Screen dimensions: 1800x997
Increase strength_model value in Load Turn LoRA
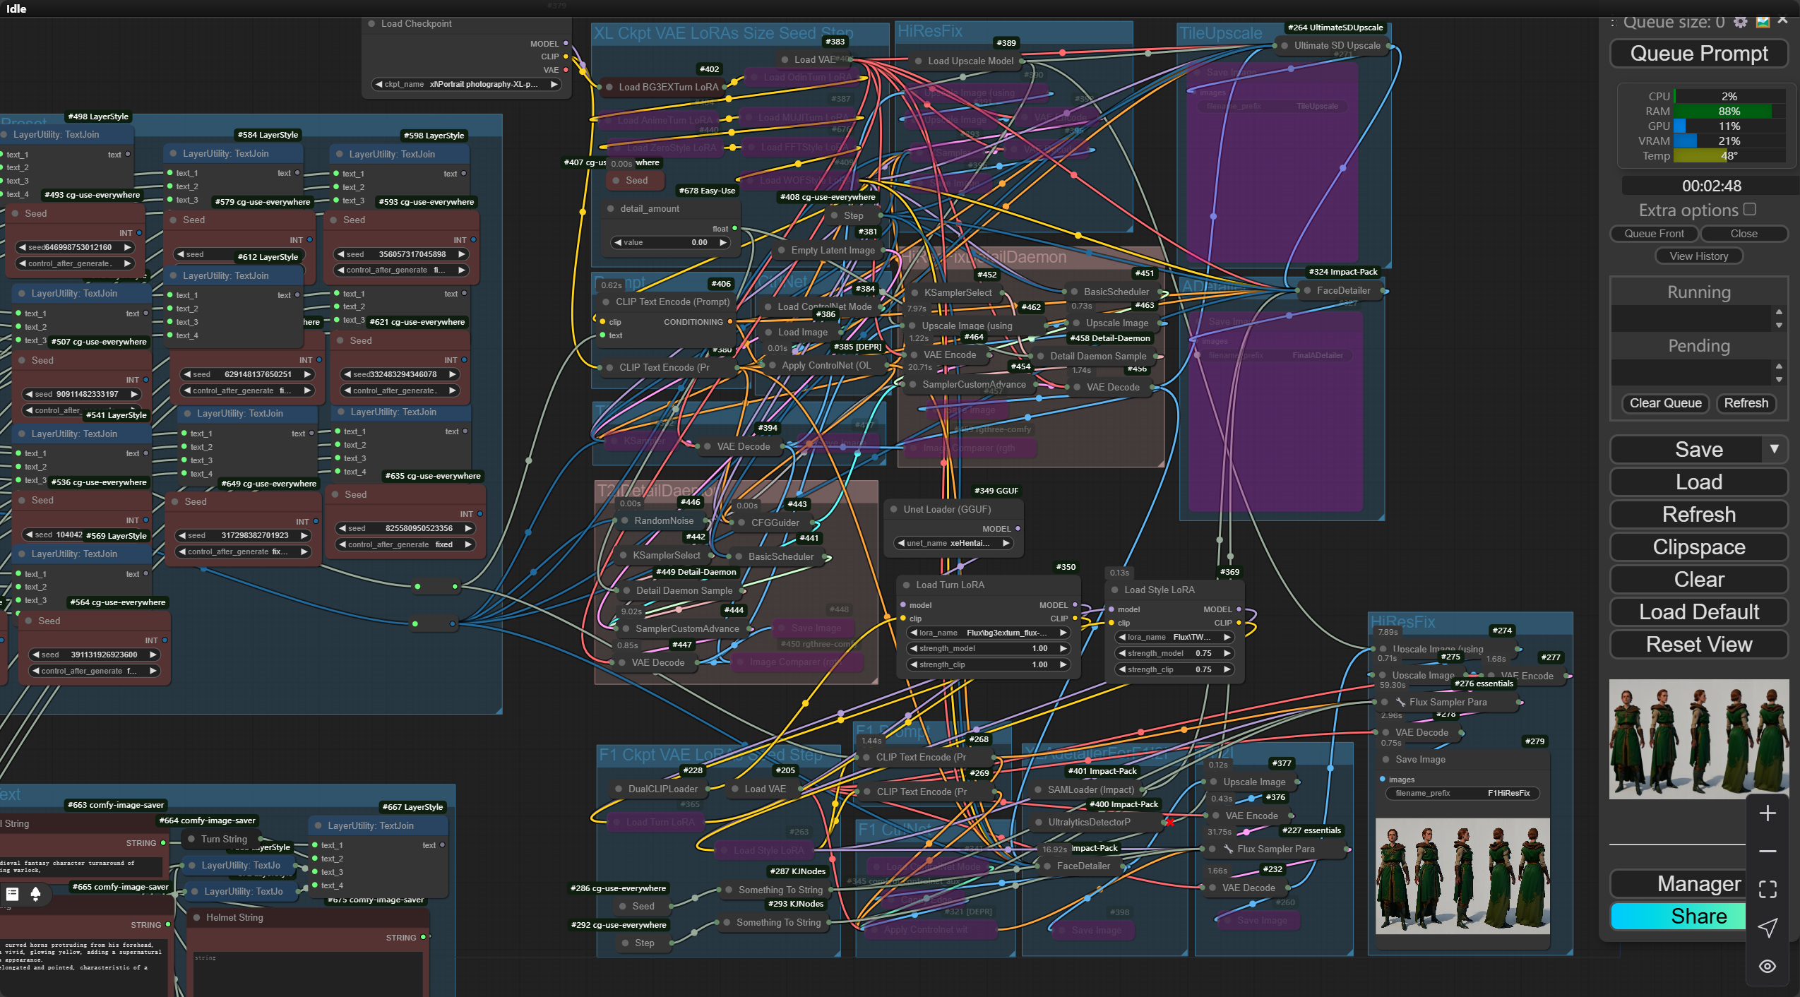(x=1063, y=648)
